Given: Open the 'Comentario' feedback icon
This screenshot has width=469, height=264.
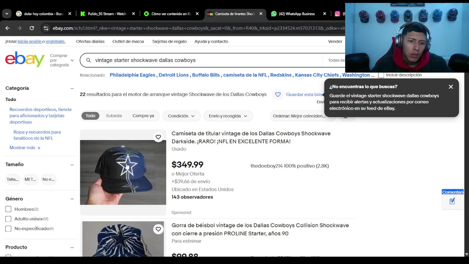Looking at the screenshot, I should point(452,201).
